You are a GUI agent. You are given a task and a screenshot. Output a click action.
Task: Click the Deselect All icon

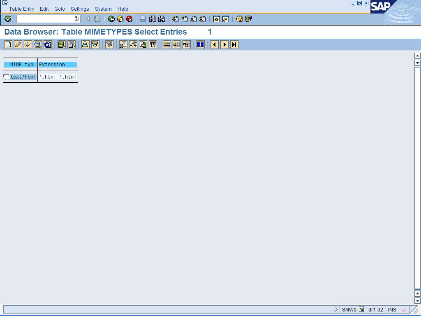[x=72, y=44]
